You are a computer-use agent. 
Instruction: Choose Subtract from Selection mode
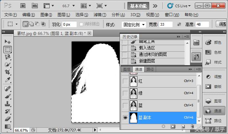(37, 24)
